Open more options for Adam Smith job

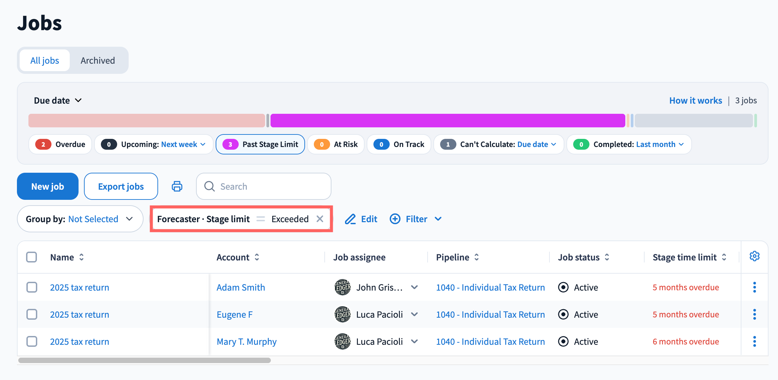[x=754, y=287]
